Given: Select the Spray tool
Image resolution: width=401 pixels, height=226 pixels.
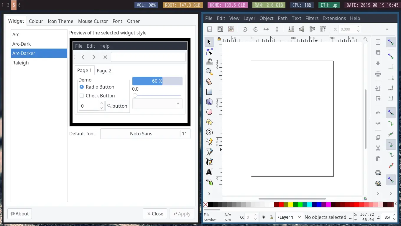Looking at the screenshot, I should [x=209, y=182].
